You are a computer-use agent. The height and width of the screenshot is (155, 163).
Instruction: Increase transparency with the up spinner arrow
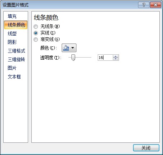pos(115,56)
